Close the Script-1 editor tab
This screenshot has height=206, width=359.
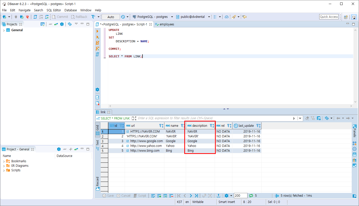(x=151, y=24)
